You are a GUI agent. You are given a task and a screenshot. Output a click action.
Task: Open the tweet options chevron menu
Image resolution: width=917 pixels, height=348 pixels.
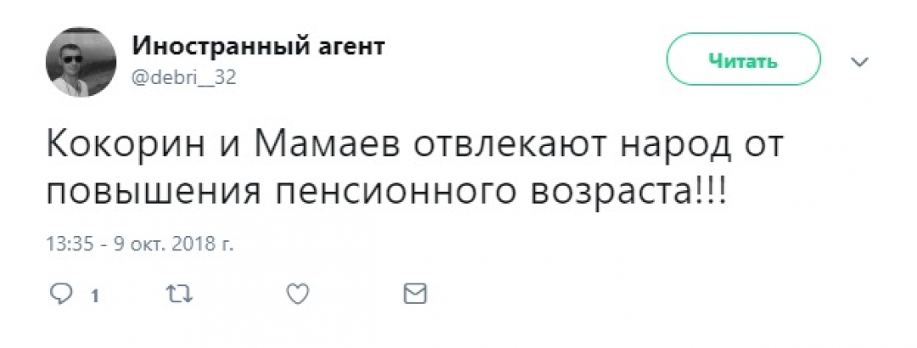[x=860, y=62]
